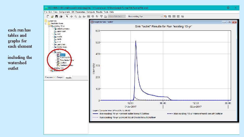Open the Compute menu
Viewport: 244px width, 137px height.
coord(91,12)
